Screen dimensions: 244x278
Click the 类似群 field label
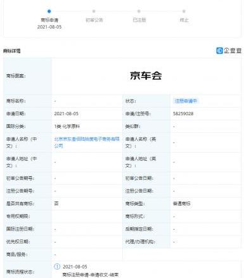[x=133, y=126]
